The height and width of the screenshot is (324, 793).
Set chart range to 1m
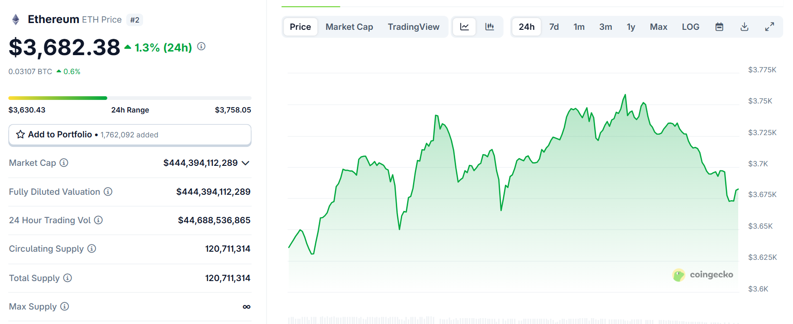click(579, 27)
